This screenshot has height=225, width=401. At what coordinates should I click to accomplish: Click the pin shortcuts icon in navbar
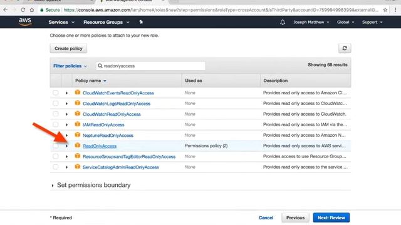(x=141, y=22)
